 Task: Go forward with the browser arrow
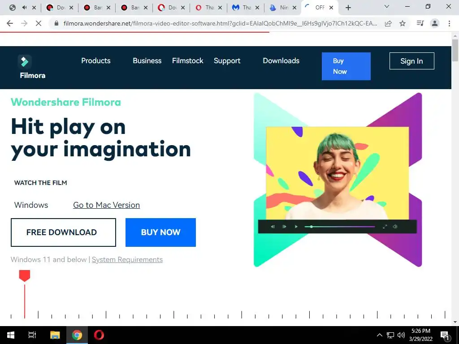(x=24, y=23)
